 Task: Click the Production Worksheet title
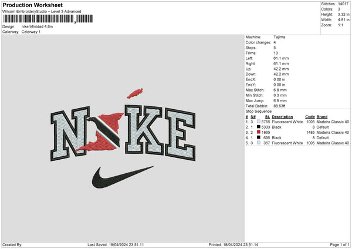coord(32,5)
